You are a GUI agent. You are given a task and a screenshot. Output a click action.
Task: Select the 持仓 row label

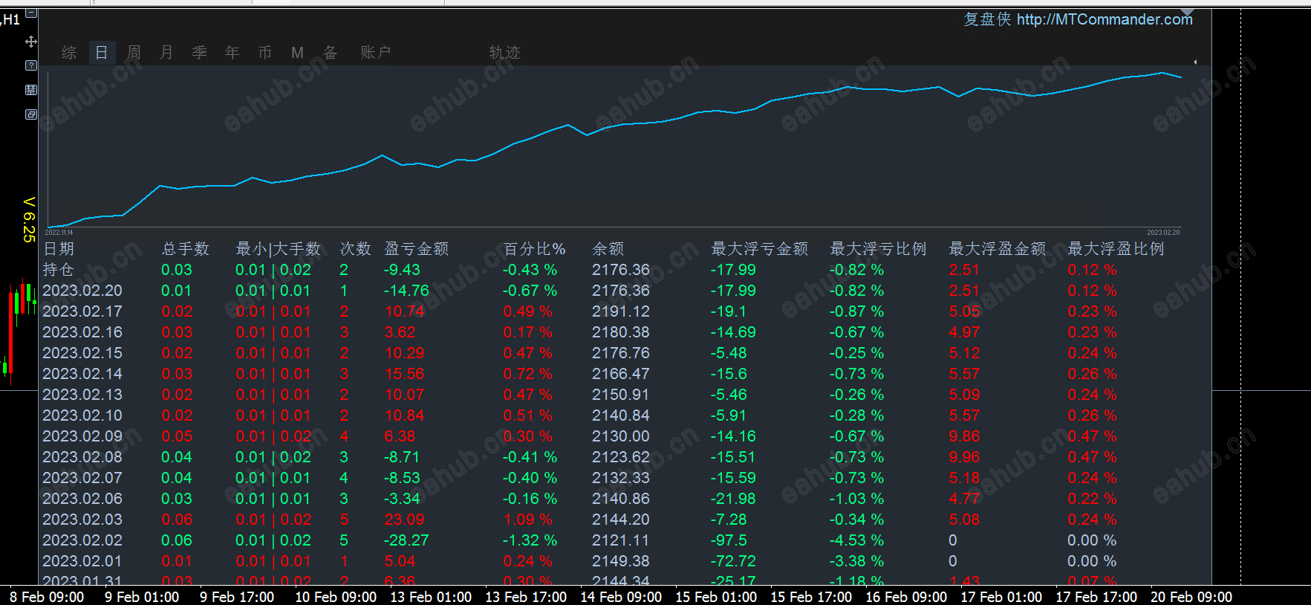point(59,270)
